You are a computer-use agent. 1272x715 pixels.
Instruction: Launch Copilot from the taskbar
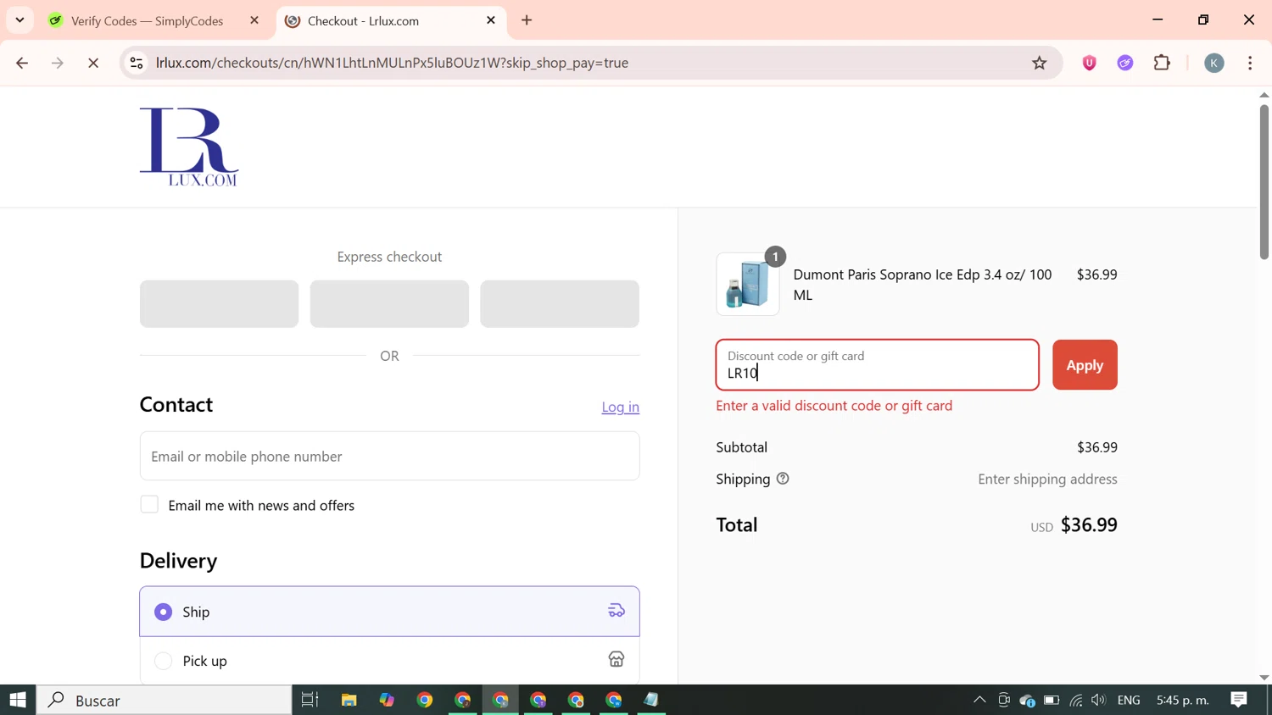point(387,700)
